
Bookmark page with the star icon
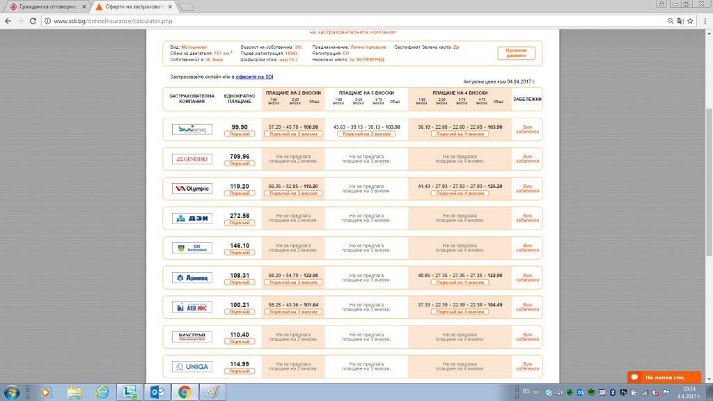690,21
